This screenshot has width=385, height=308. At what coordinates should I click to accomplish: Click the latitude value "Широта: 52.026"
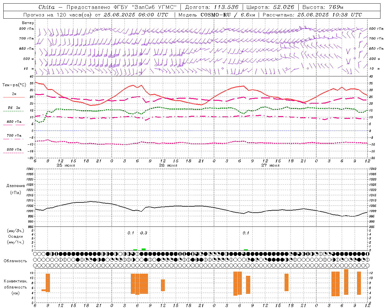click(x=270, y=7)
